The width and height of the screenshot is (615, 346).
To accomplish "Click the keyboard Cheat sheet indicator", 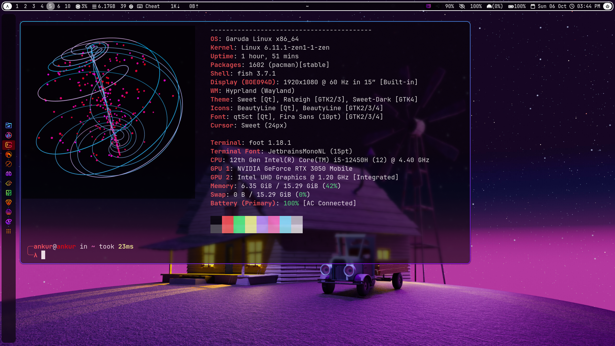I will coord(149,6).
